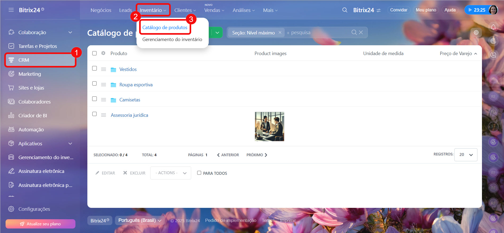
Task: Open Sites e lojas cart icon
Action: pyautogui.click(x=11, y=88)
